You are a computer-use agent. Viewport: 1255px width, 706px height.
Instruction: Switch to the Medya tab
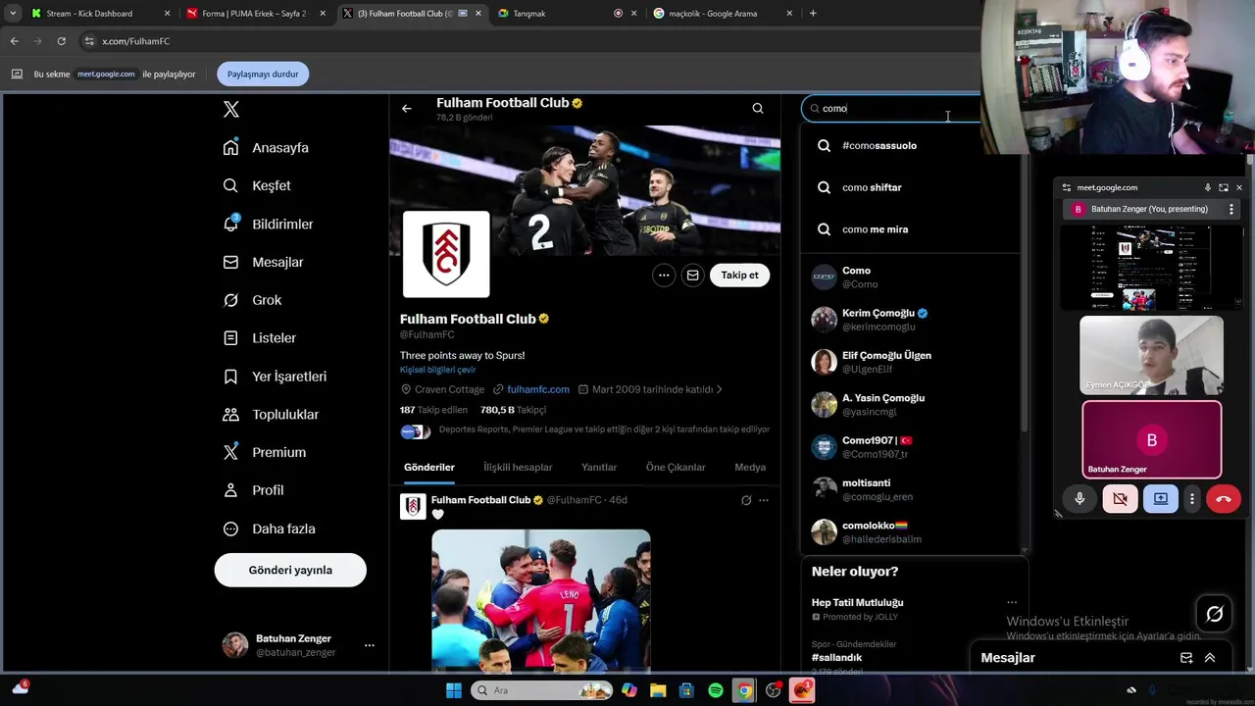coord(750,467)
